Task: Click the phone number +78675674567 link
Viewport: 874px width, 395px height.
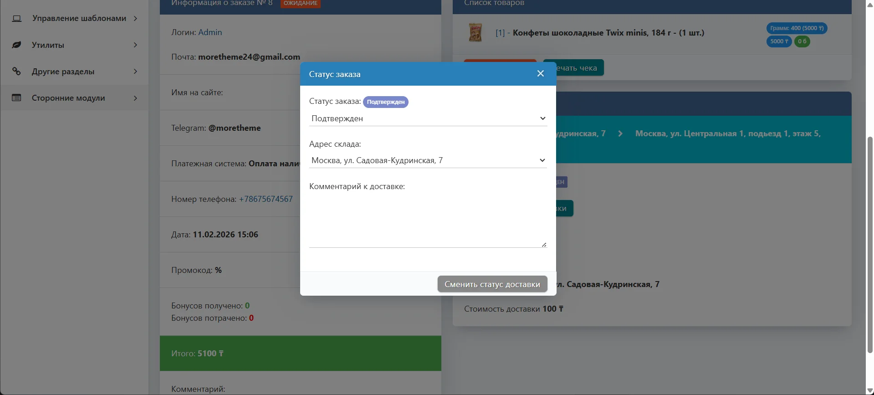Action: (266, 199)
